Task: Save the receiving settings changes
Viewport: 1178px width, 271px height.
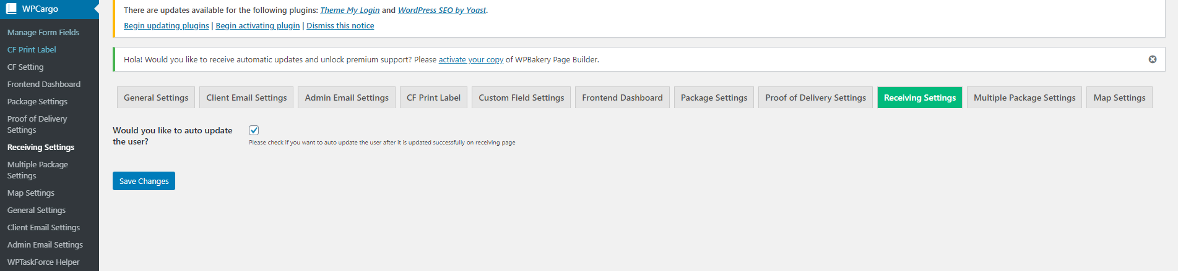Action: (x=144, y=181)
